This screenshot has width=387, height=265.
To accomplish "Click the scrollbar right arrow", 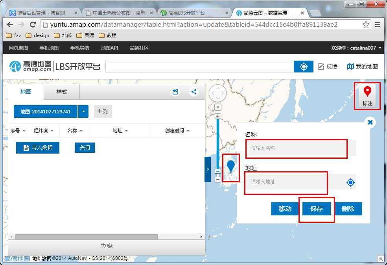I will (201, 237).
